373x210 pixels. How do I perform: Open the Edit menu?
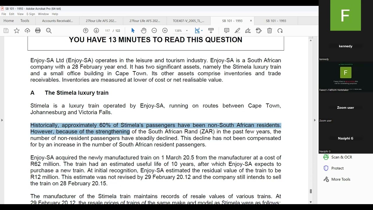click(x=12, y=14)
